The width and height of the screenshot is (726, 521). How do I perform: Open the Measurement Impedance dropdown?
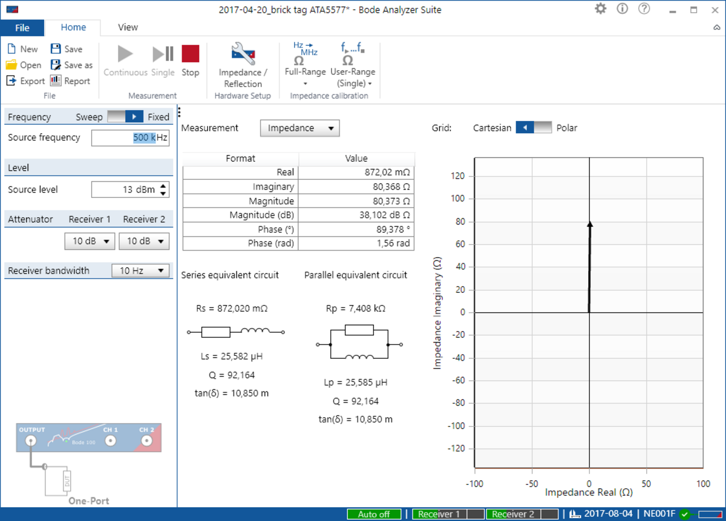point(300,128)
